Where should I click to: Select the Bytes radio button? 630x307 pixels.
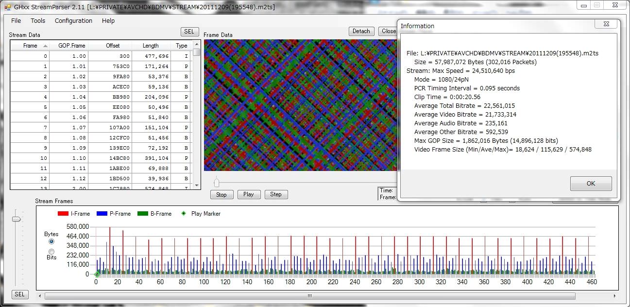pyautogui.click(x=51, y=241)
